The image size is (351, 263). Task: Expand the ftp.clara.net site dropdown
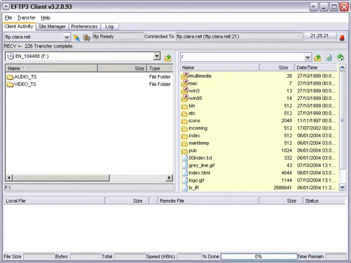point(67,37)
